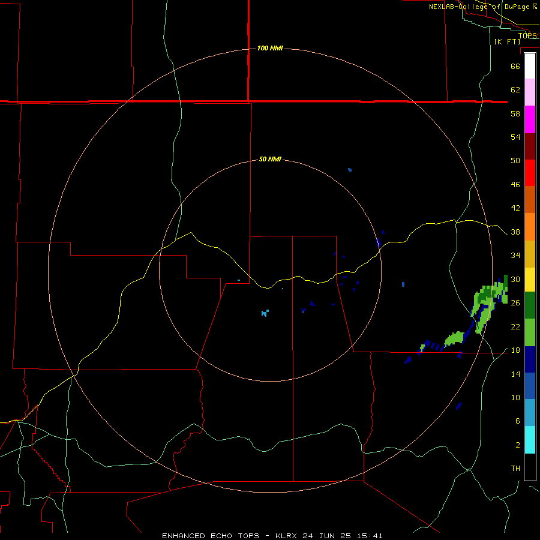Screen dimensions: 540x540
Task: Click the light blue legend swatch near 6
Action: point(530,413)
